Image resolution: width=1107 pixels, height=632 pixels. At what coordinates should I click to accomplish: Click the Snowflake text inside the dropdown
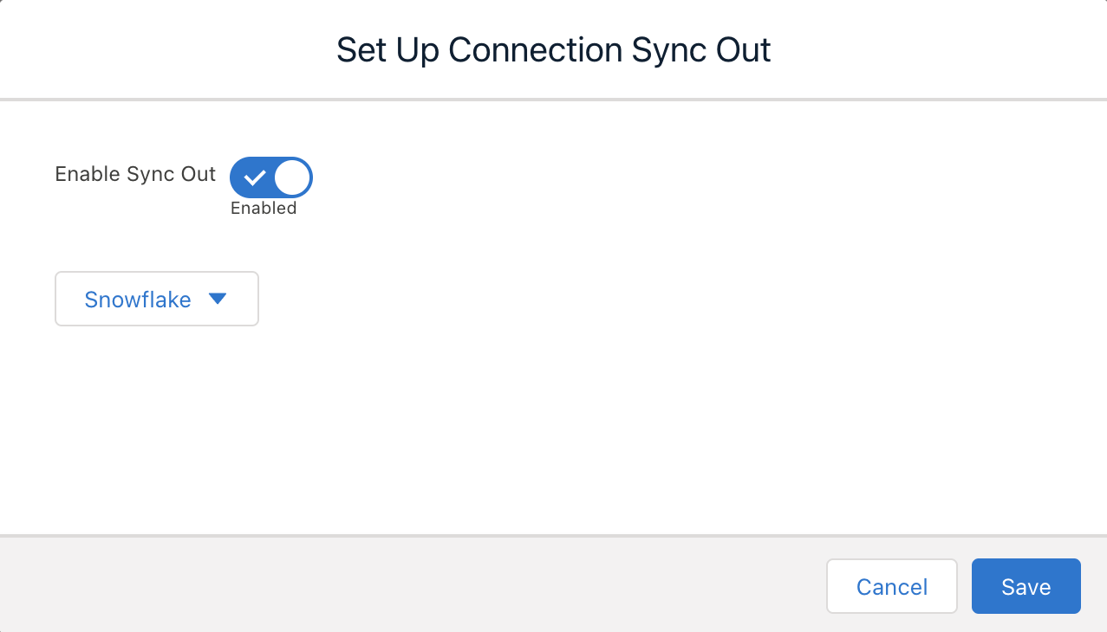(138, 299)
